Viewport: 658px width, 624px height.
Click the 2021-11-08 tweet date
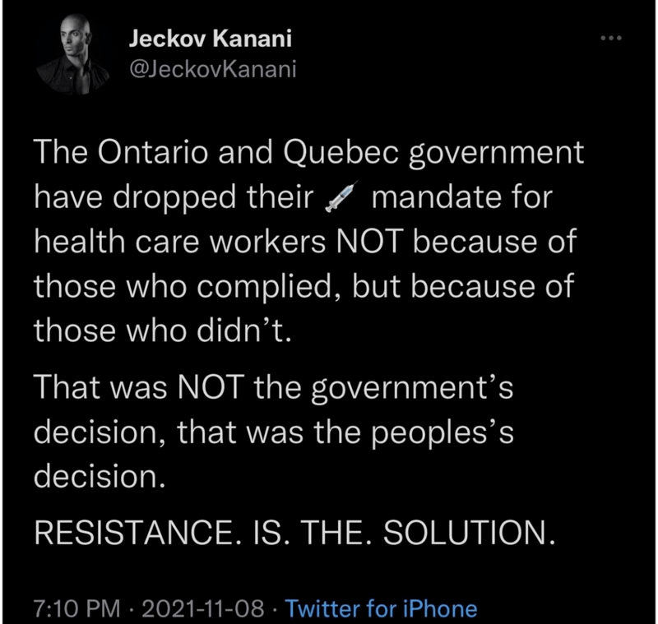click(204, 608)
